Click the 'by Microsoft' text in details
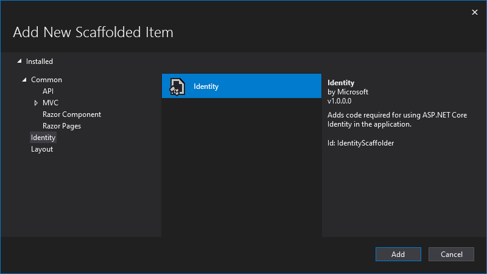The image size is (487, 274). [x=348, y=92]
